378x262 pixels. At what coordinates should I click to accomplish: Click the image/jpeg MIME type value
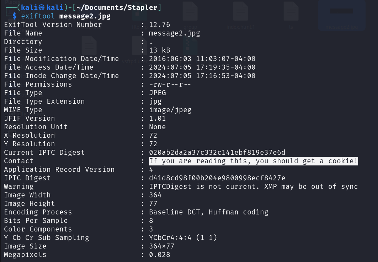pyautogui.click(x=170, y=110)
